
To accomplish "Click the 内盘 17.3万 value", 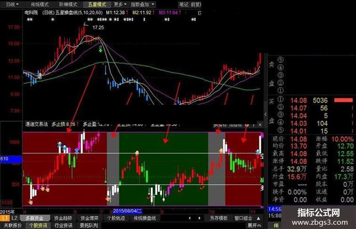I will 344,176.
